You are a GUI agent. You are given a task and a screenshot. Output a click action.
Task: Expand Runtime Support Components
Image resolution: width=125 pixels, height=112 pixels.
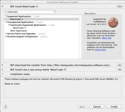[x=6, y=37]
